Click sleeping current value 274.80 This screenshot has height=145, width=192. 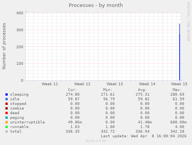coord(73,94)
